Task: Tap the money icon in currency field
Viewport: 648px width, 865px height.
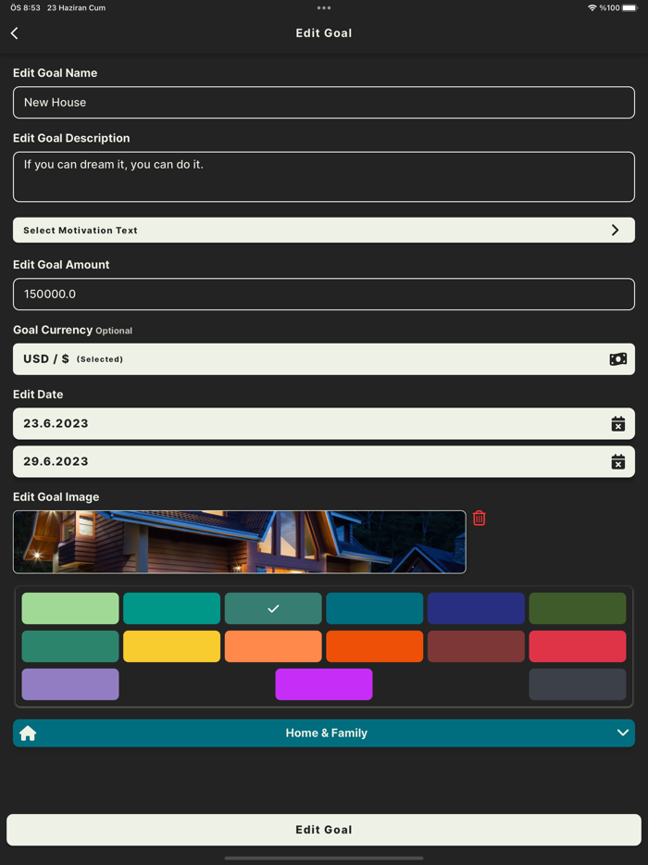Action: (x=617, y=359)
